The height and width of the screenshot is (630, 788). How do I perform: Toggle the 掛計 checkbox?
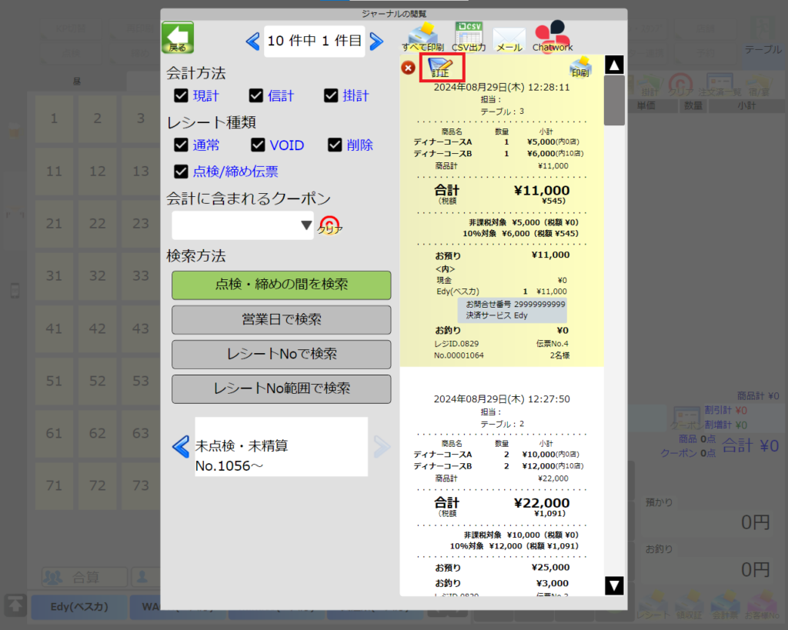[x=332, y=95]
